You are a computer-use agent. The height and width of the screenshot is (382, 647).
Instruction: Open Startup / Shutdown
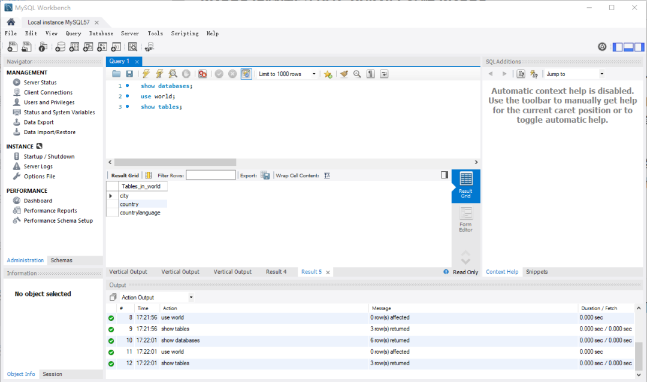49,156
